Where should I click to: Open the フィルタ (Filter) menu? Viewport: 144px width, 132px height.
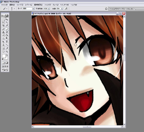tap(48, 5)
